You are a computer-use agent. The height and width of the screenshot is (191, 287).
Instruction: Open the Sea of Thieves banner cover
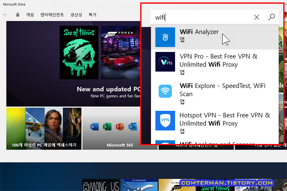click(79, 52)
